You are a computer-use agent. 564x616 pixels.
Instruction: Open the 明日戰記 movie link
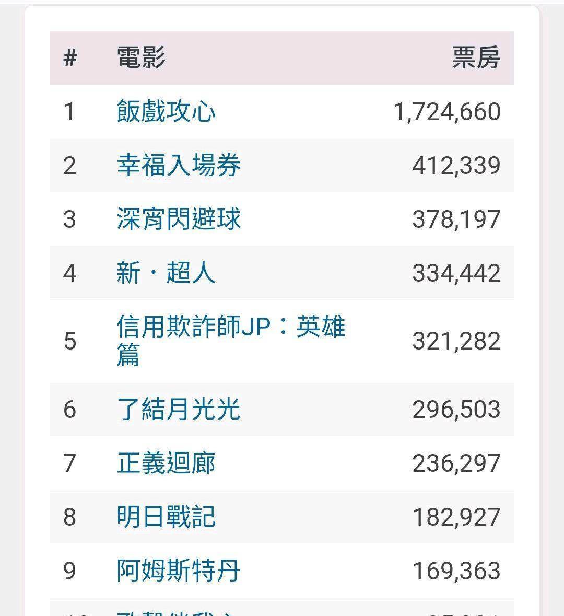pyautogui.click(x=166, y=517)
